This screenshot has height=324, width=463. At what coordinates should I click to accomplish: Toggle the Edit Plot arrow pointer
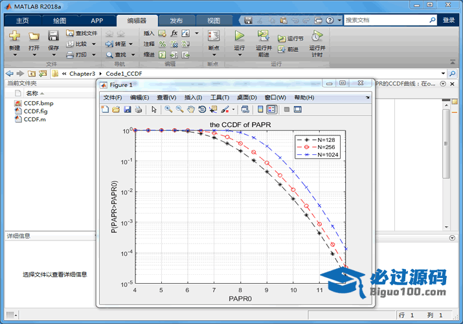click(x=154, y=110)
